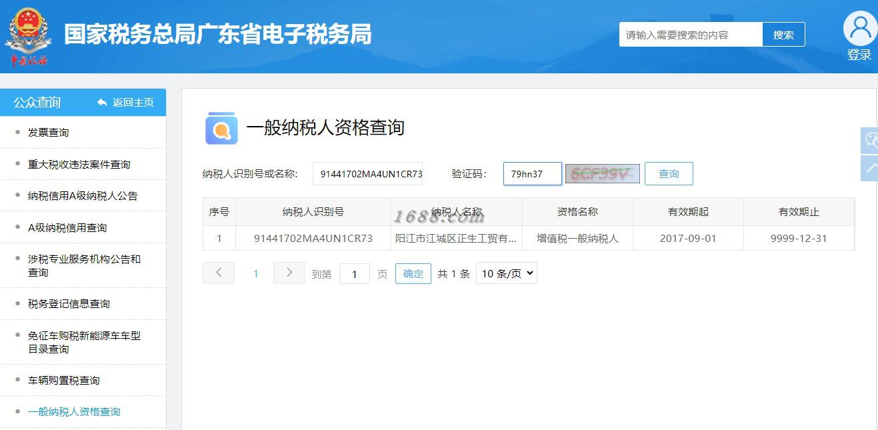The width and height of the screenshot is (878, 430).
Task: Click the taxpayer name cell 阳江市江城区正生工贸有...
Action: click(x=456, y=238)
